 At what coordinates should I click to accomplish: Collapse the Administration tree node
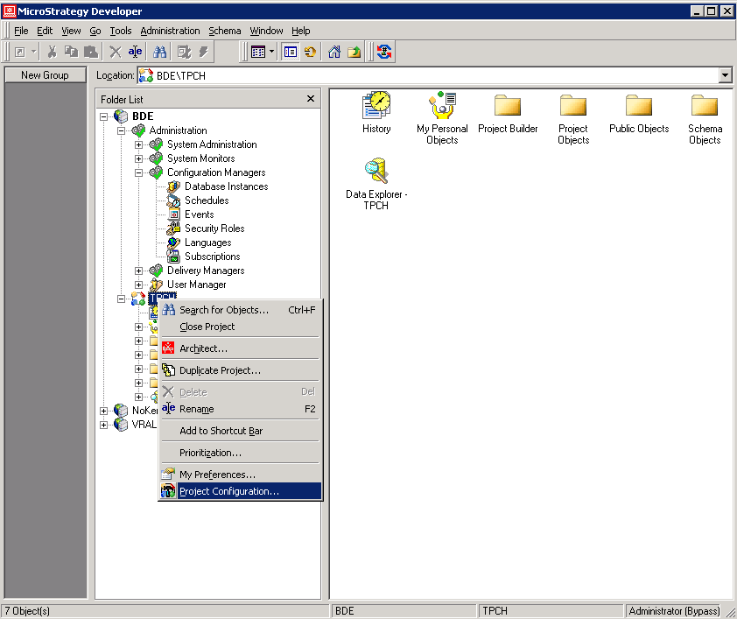(122, 130)
